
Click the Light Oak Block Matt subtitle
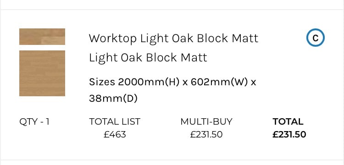(148, 58)
